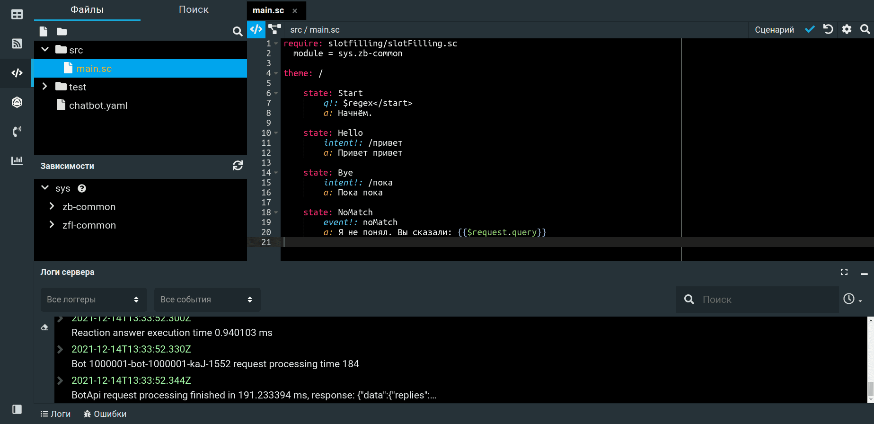874x424 pixels.
Task: Click line number 10 in gutter
Action: 266,133
